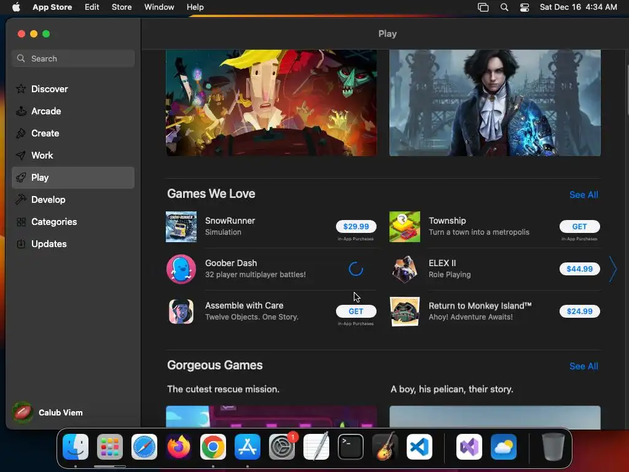The image size is (629, 472).
Task: Open Categories in the sidebar
Action: [73, 221]
